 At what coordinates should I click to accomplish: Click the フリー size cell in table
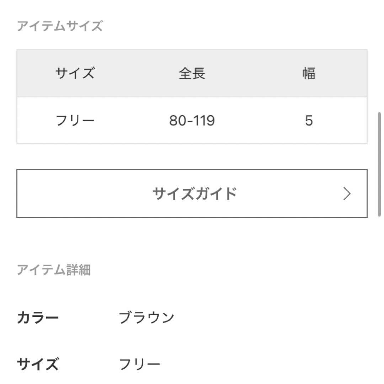[75, 121]
